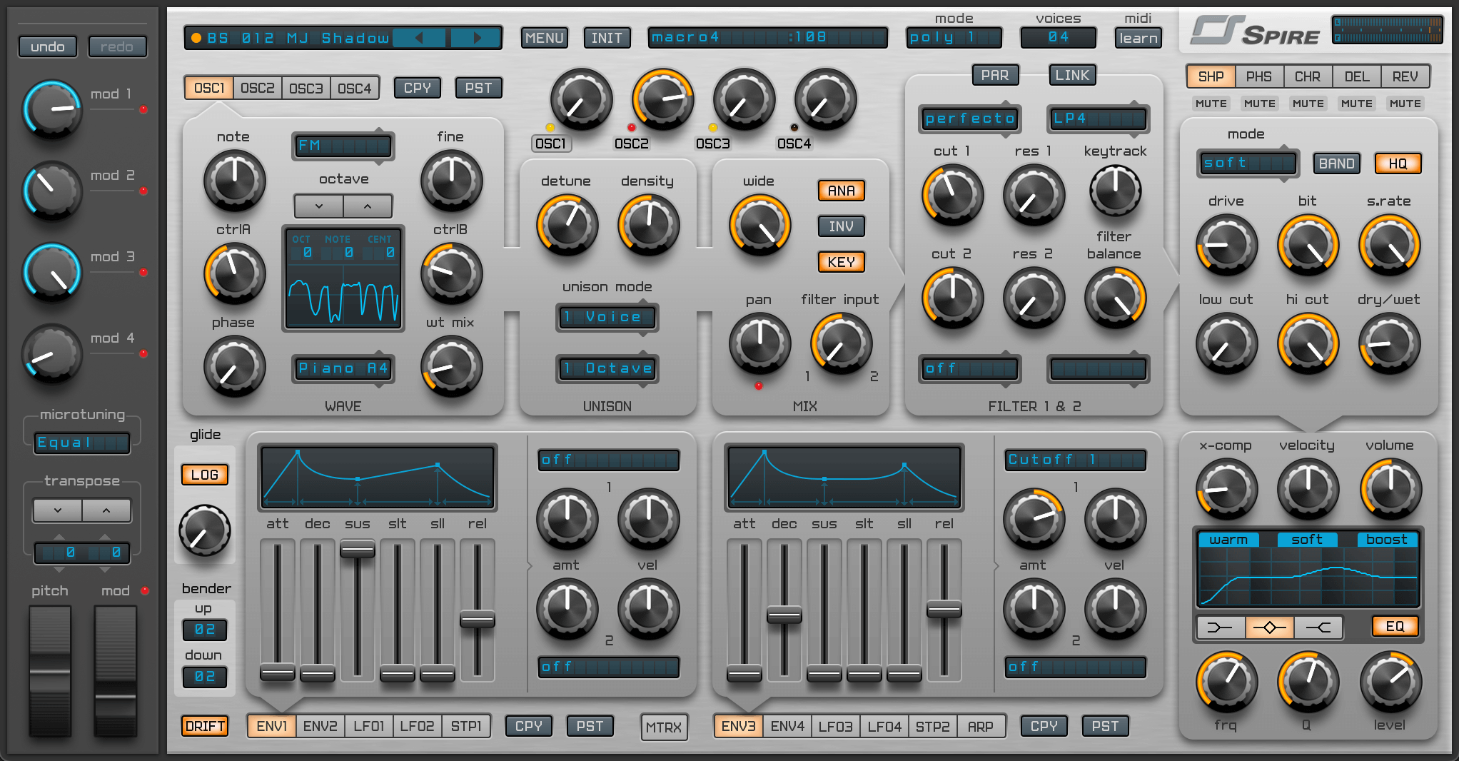This screenshot has height=761, width=1459.
Task: Open the Piano A4 waveform selector
Action: click(x=343, y=368)
